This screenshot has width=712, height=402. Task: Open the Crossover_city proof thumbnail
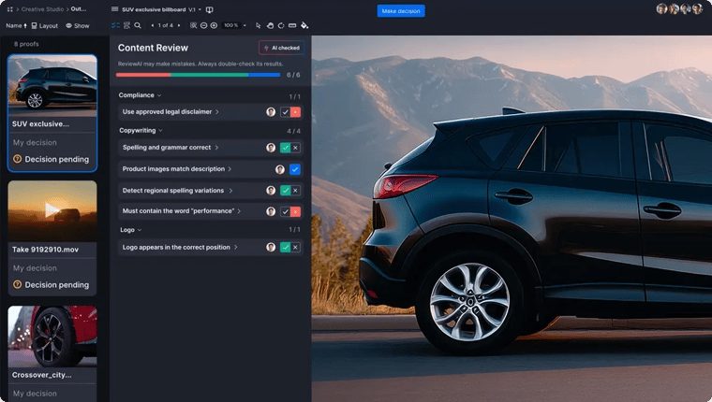pos(52,337)
